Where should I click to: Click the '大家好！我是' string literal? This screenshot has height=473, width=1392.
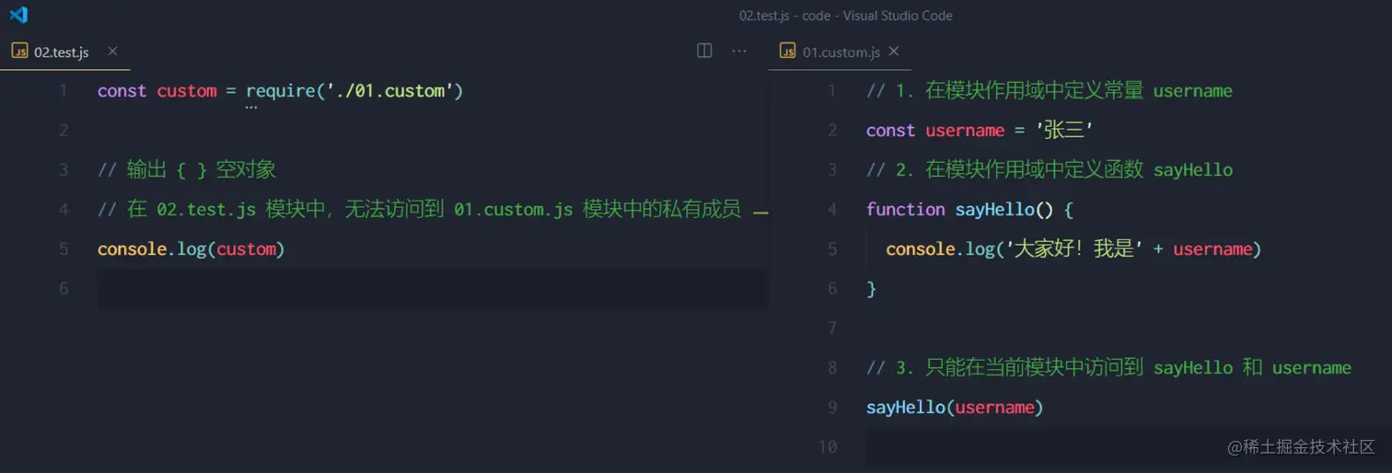pyautogui.click(x=1073, y=249)
